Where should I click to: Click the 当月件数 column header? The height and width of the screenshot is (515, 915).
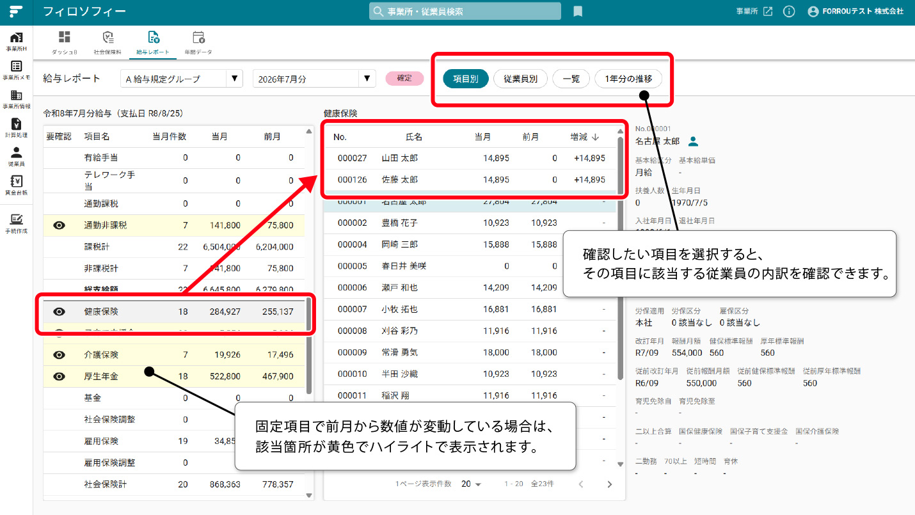click(169, 136)
